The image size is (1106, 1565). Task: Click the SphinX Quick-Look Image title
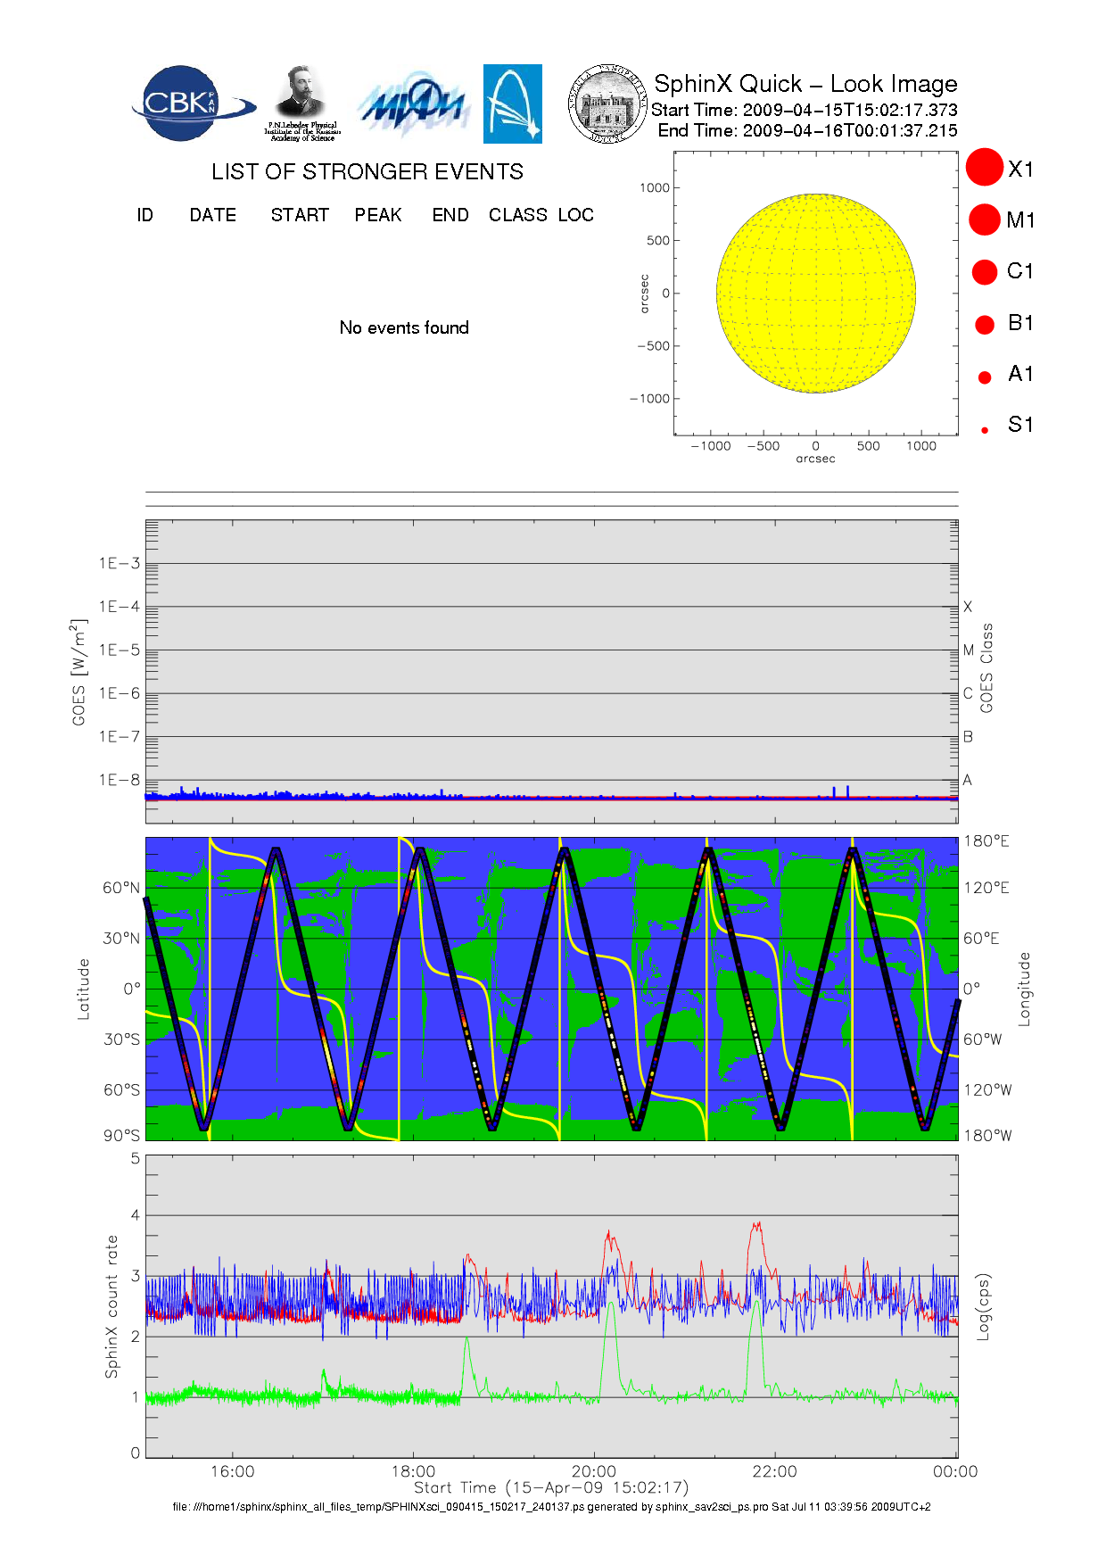coord(805,84)
